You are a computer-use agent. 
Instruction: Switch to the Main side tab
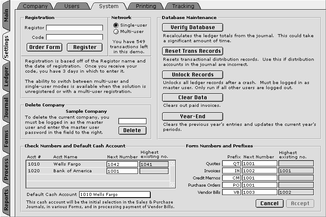(6, 15)
